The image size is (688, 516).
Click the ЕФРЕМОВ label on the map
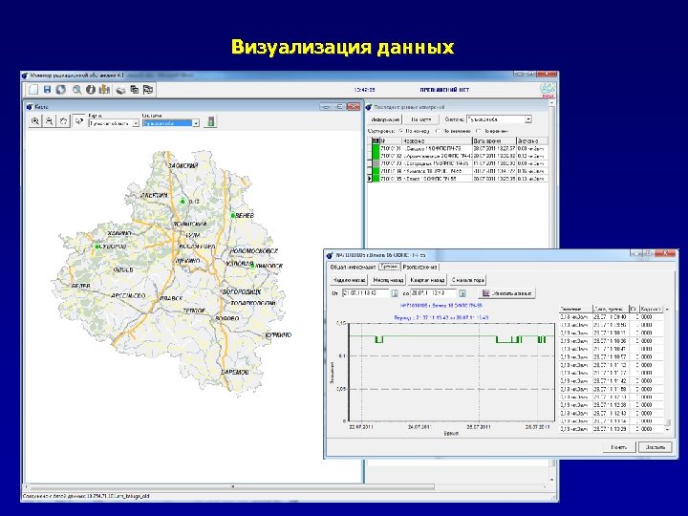[234, 372]
